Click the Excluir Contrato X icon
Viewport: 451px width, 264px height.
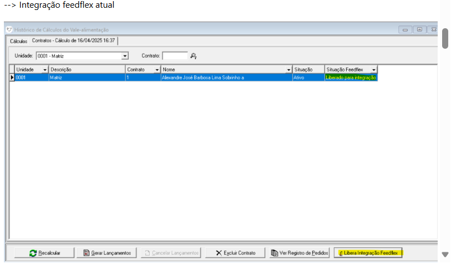coord(219,253)
